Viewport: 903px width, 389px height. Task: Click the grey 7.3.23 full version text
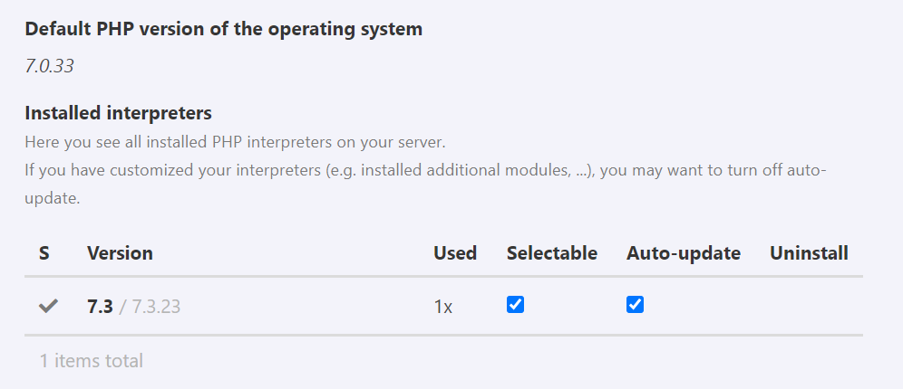pos(156,307)
